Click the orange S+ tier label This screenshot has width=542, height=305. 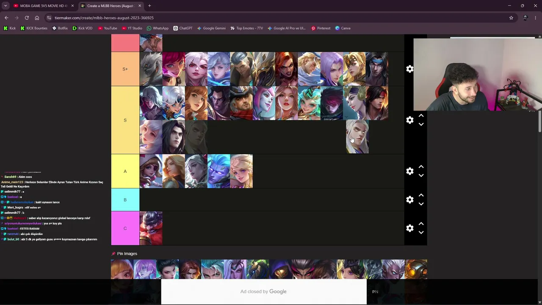(x=125, y=69)
